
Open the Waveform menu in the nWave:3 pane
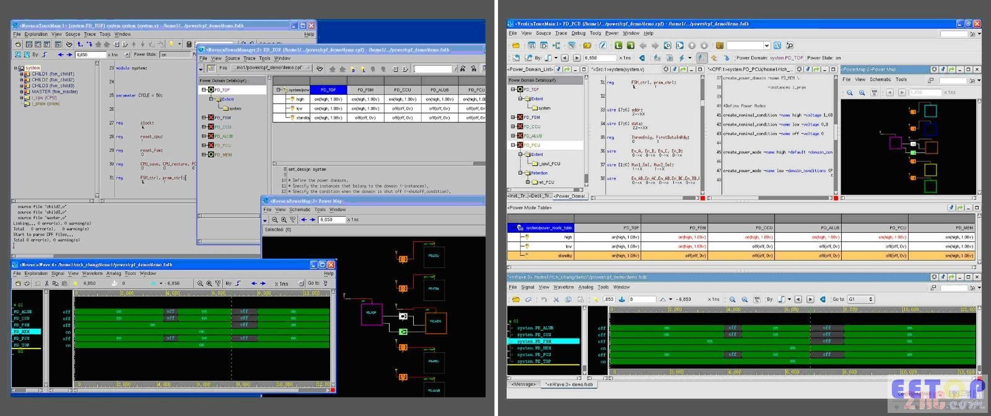[564, 287]
